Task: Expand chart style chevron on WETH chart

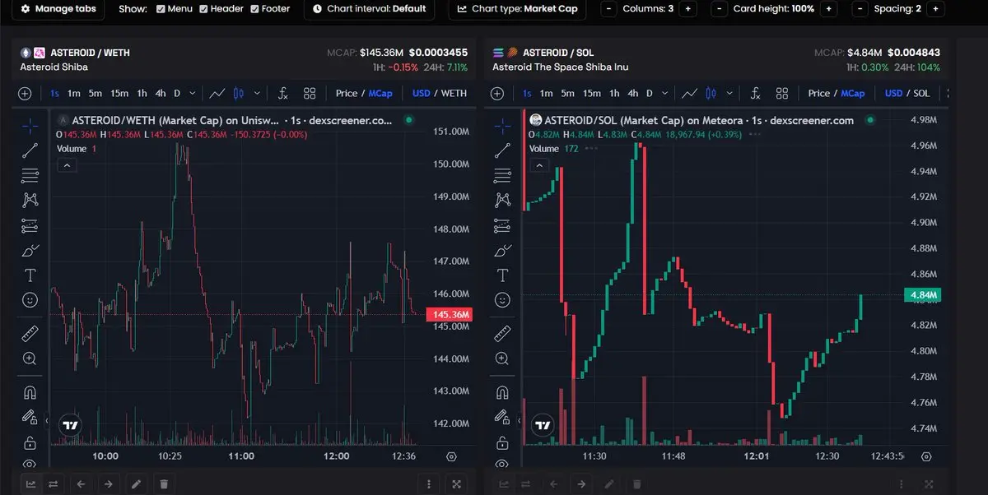Action: [258, 94]
